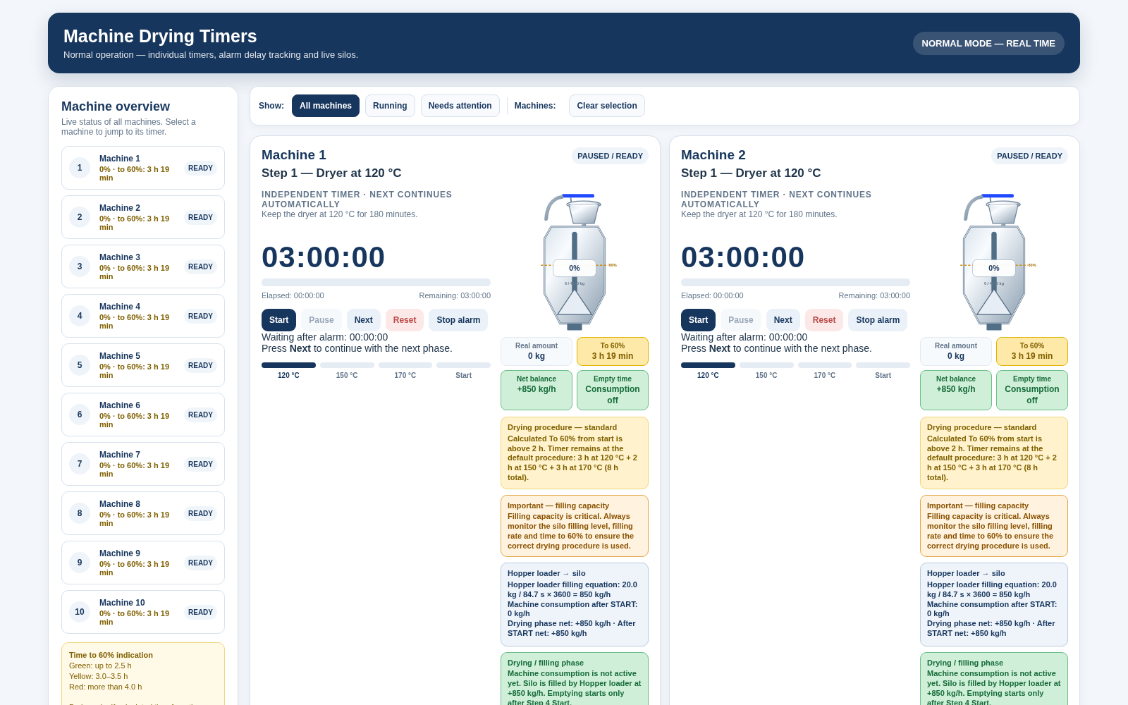
Task: Click Machine 1 Real amount 0 kg tile
Action: tap(537, 351)
